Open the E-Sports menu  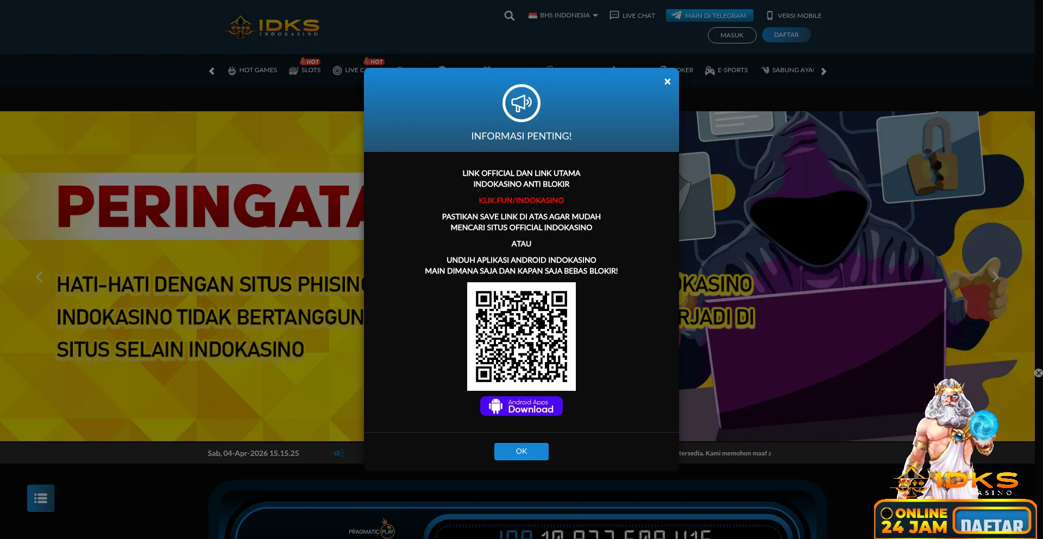tap(726, 70)
